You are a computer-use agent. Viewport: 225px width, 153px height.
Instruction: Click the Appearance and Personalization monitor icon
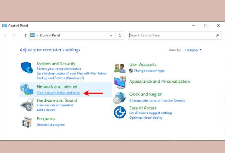tap(120, 82)
